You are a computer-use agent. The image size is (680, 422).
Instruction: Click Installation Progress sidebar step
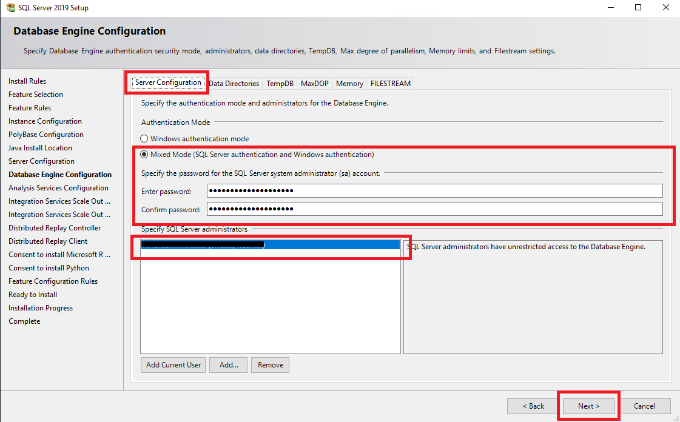click(41, 308)
